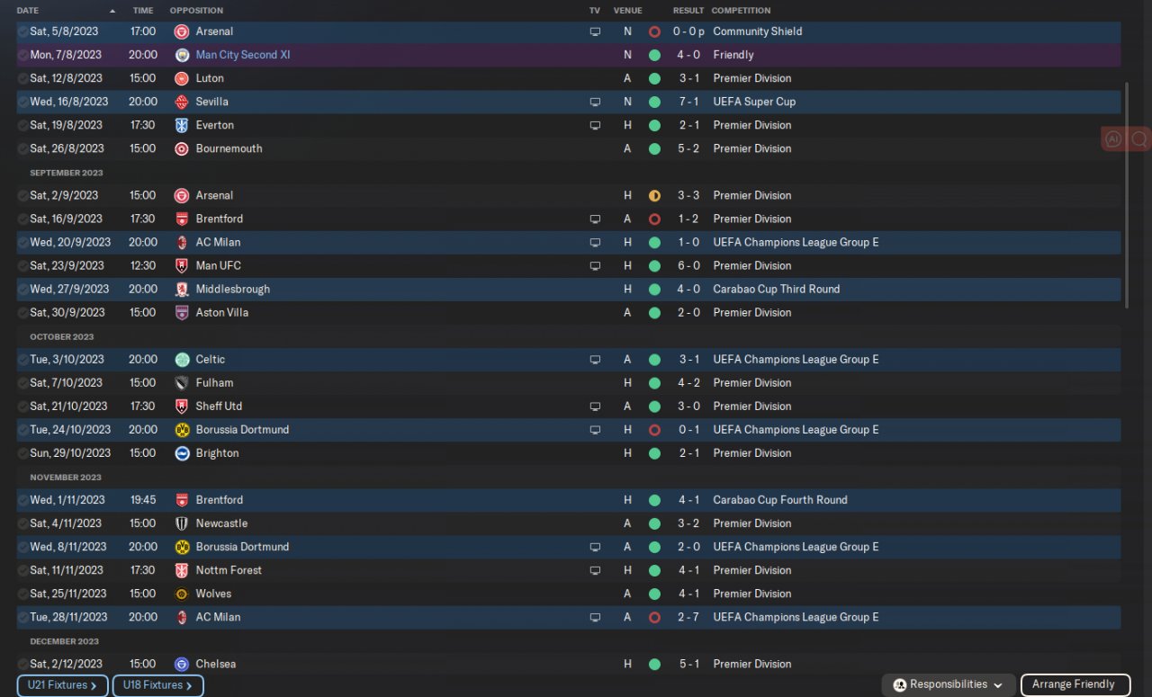Click the yellow draw indicator for Arsenal 3-3
1152x697 pixels.
654,195
